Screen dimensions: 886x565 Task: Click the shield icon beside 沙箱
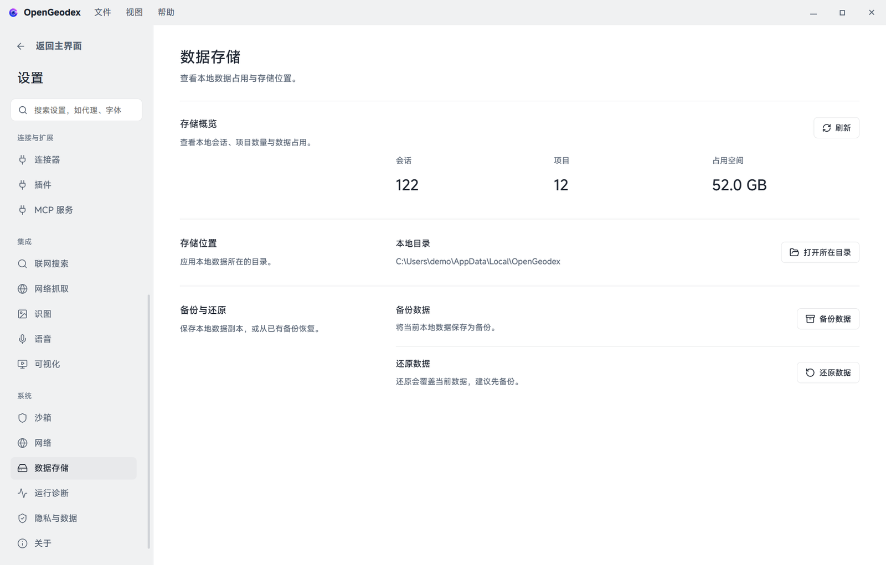tap(22, 418)
